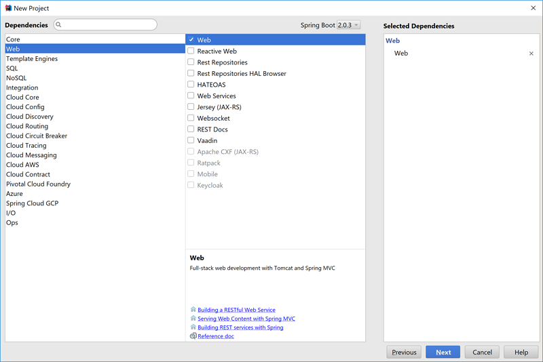Screen dimensions: 543x362
Task: Select the Ops category
Action: pyautogui.click(x=95, y=222)
